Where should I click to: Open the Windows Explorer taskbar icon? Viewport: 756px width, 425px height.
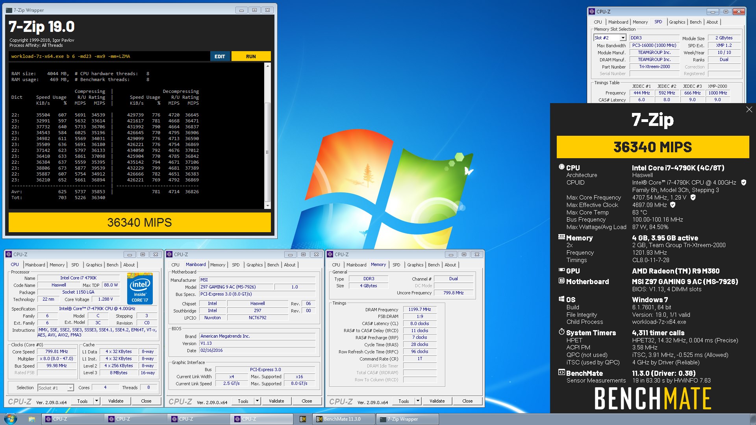32,419
